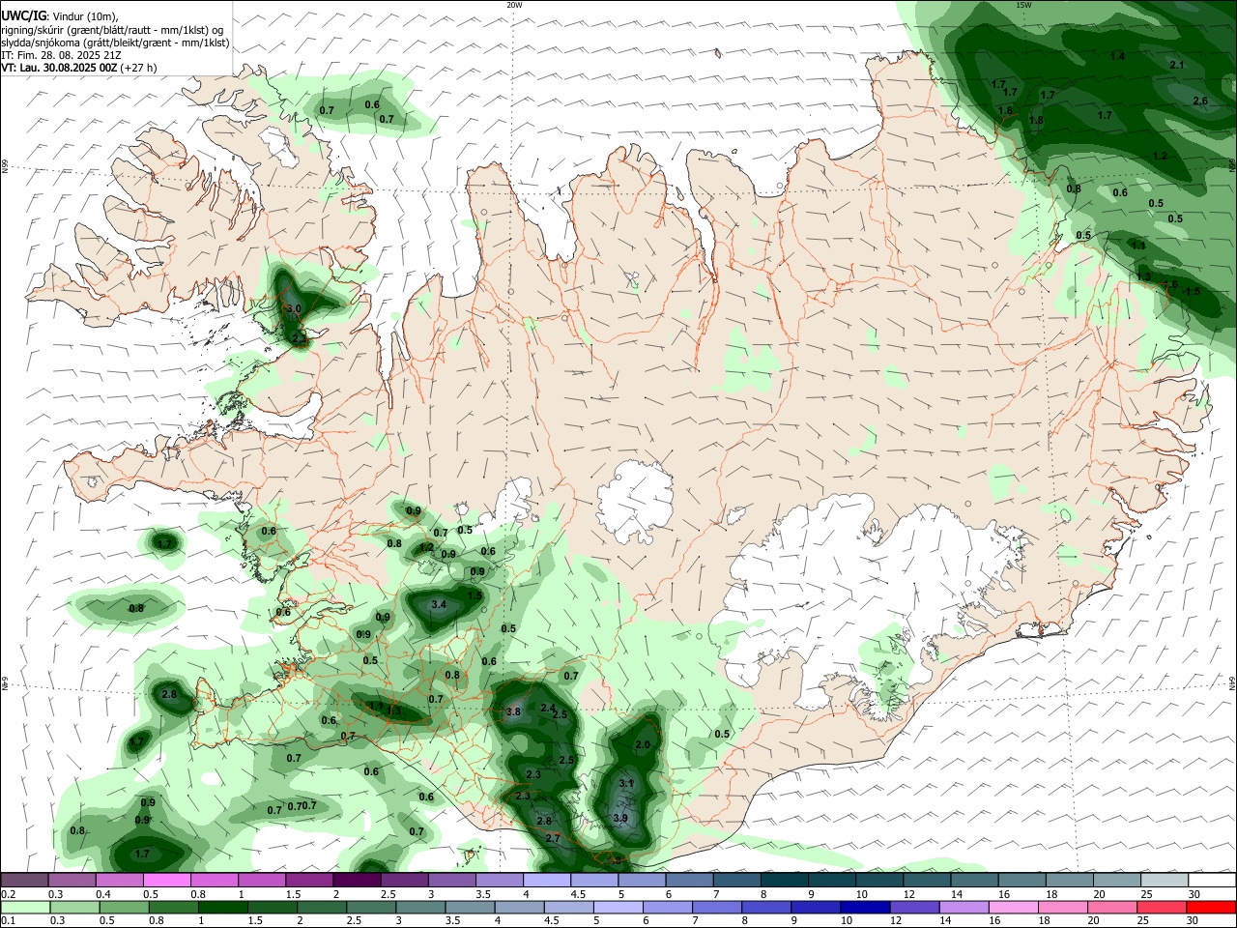Click the '15W' longitude label at top

(1023, 5)
